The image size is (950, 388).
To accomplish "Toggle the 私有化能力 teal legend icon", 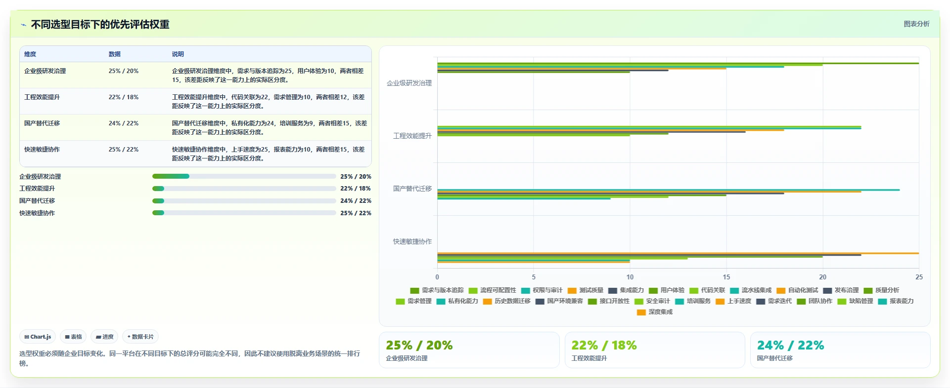I will pos(441,302).
